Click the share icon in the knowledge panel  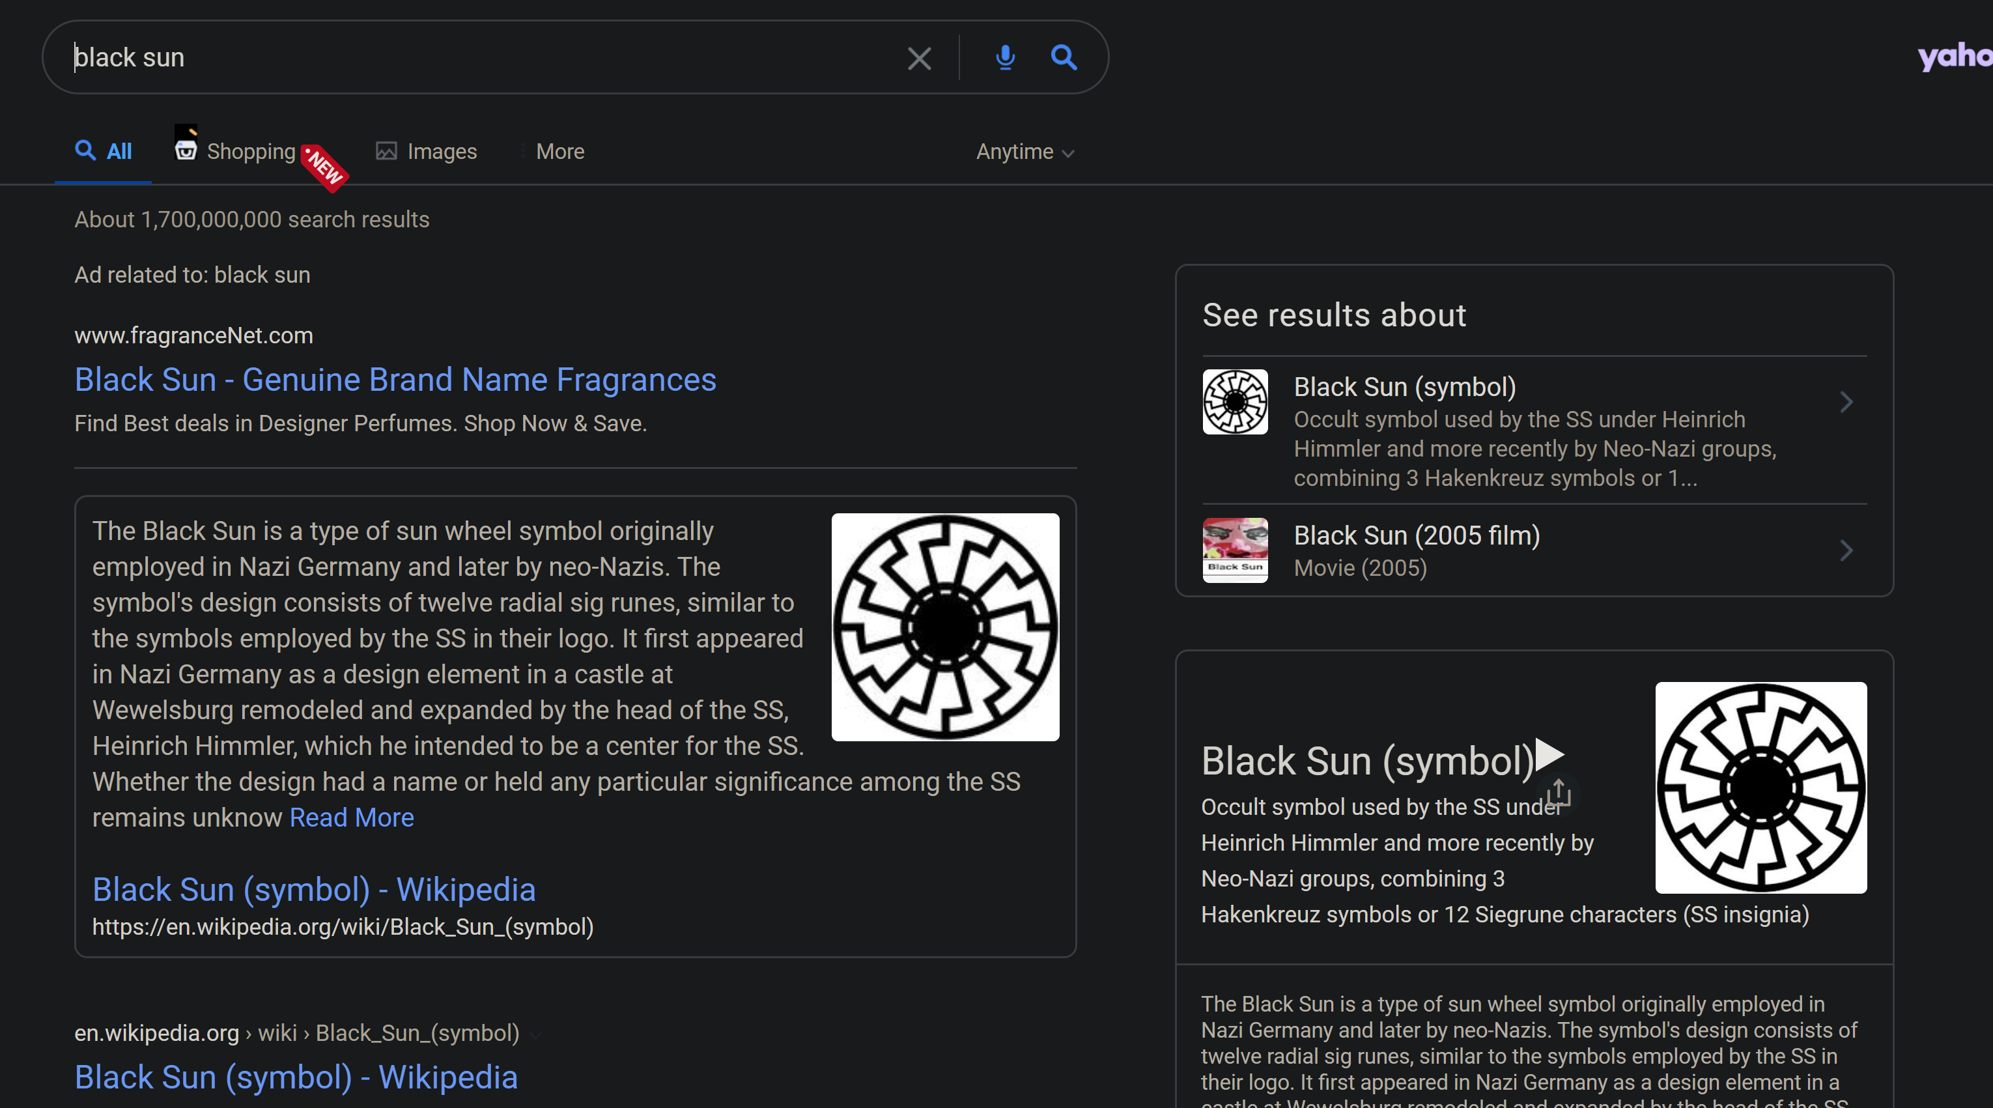tap(1557, 793)
